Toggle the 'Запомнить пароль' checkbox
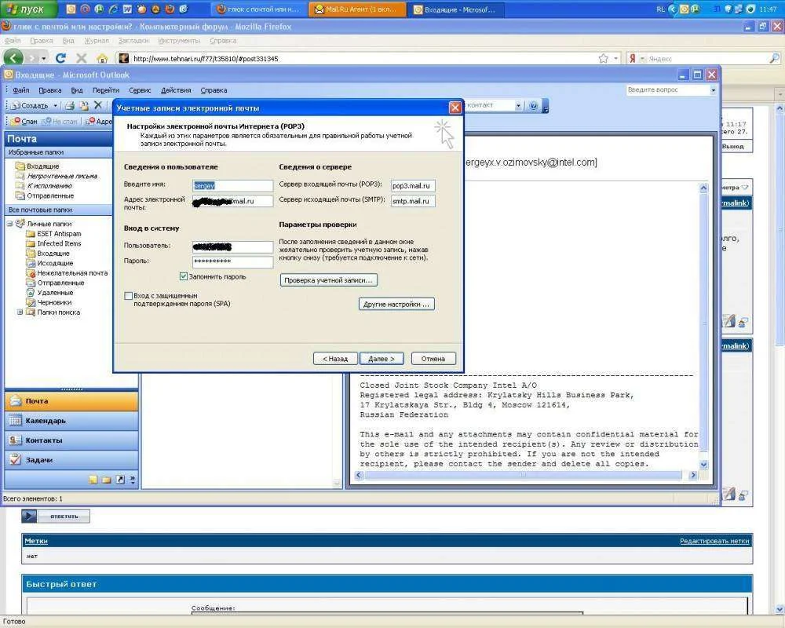The image size is (785, 628). coord(184,276)
